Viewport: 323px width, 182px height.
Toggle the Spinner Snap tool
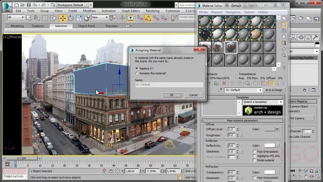pos(164,18)
